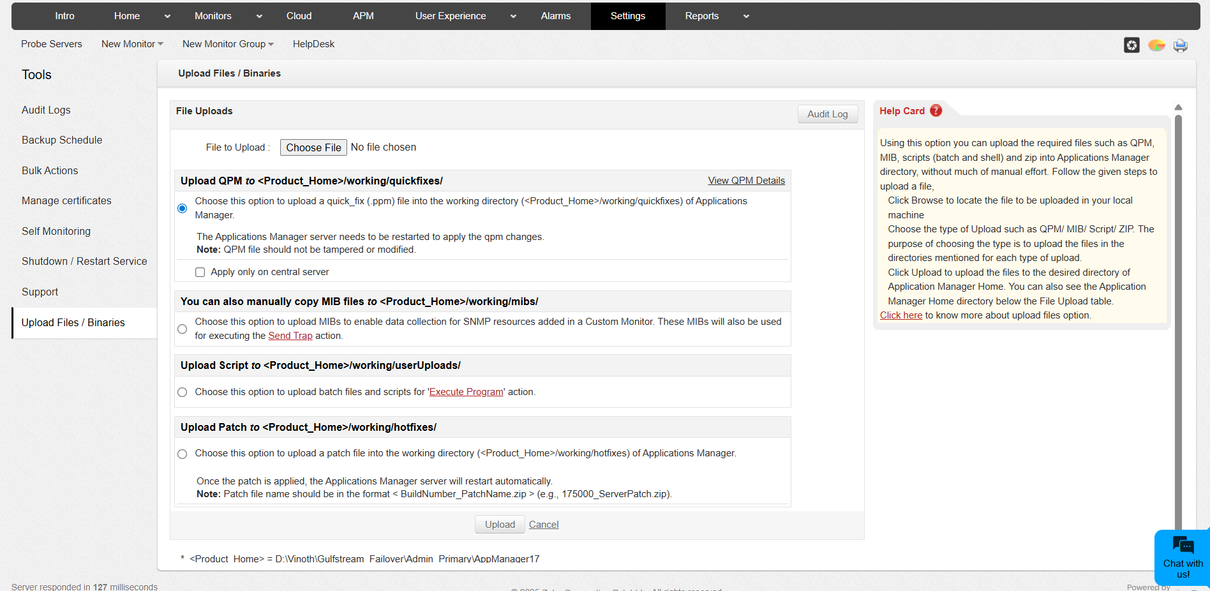Expand the User Experience menu arrow
This screenshot has height=591, width=1210.
click(x=513, y=17)
